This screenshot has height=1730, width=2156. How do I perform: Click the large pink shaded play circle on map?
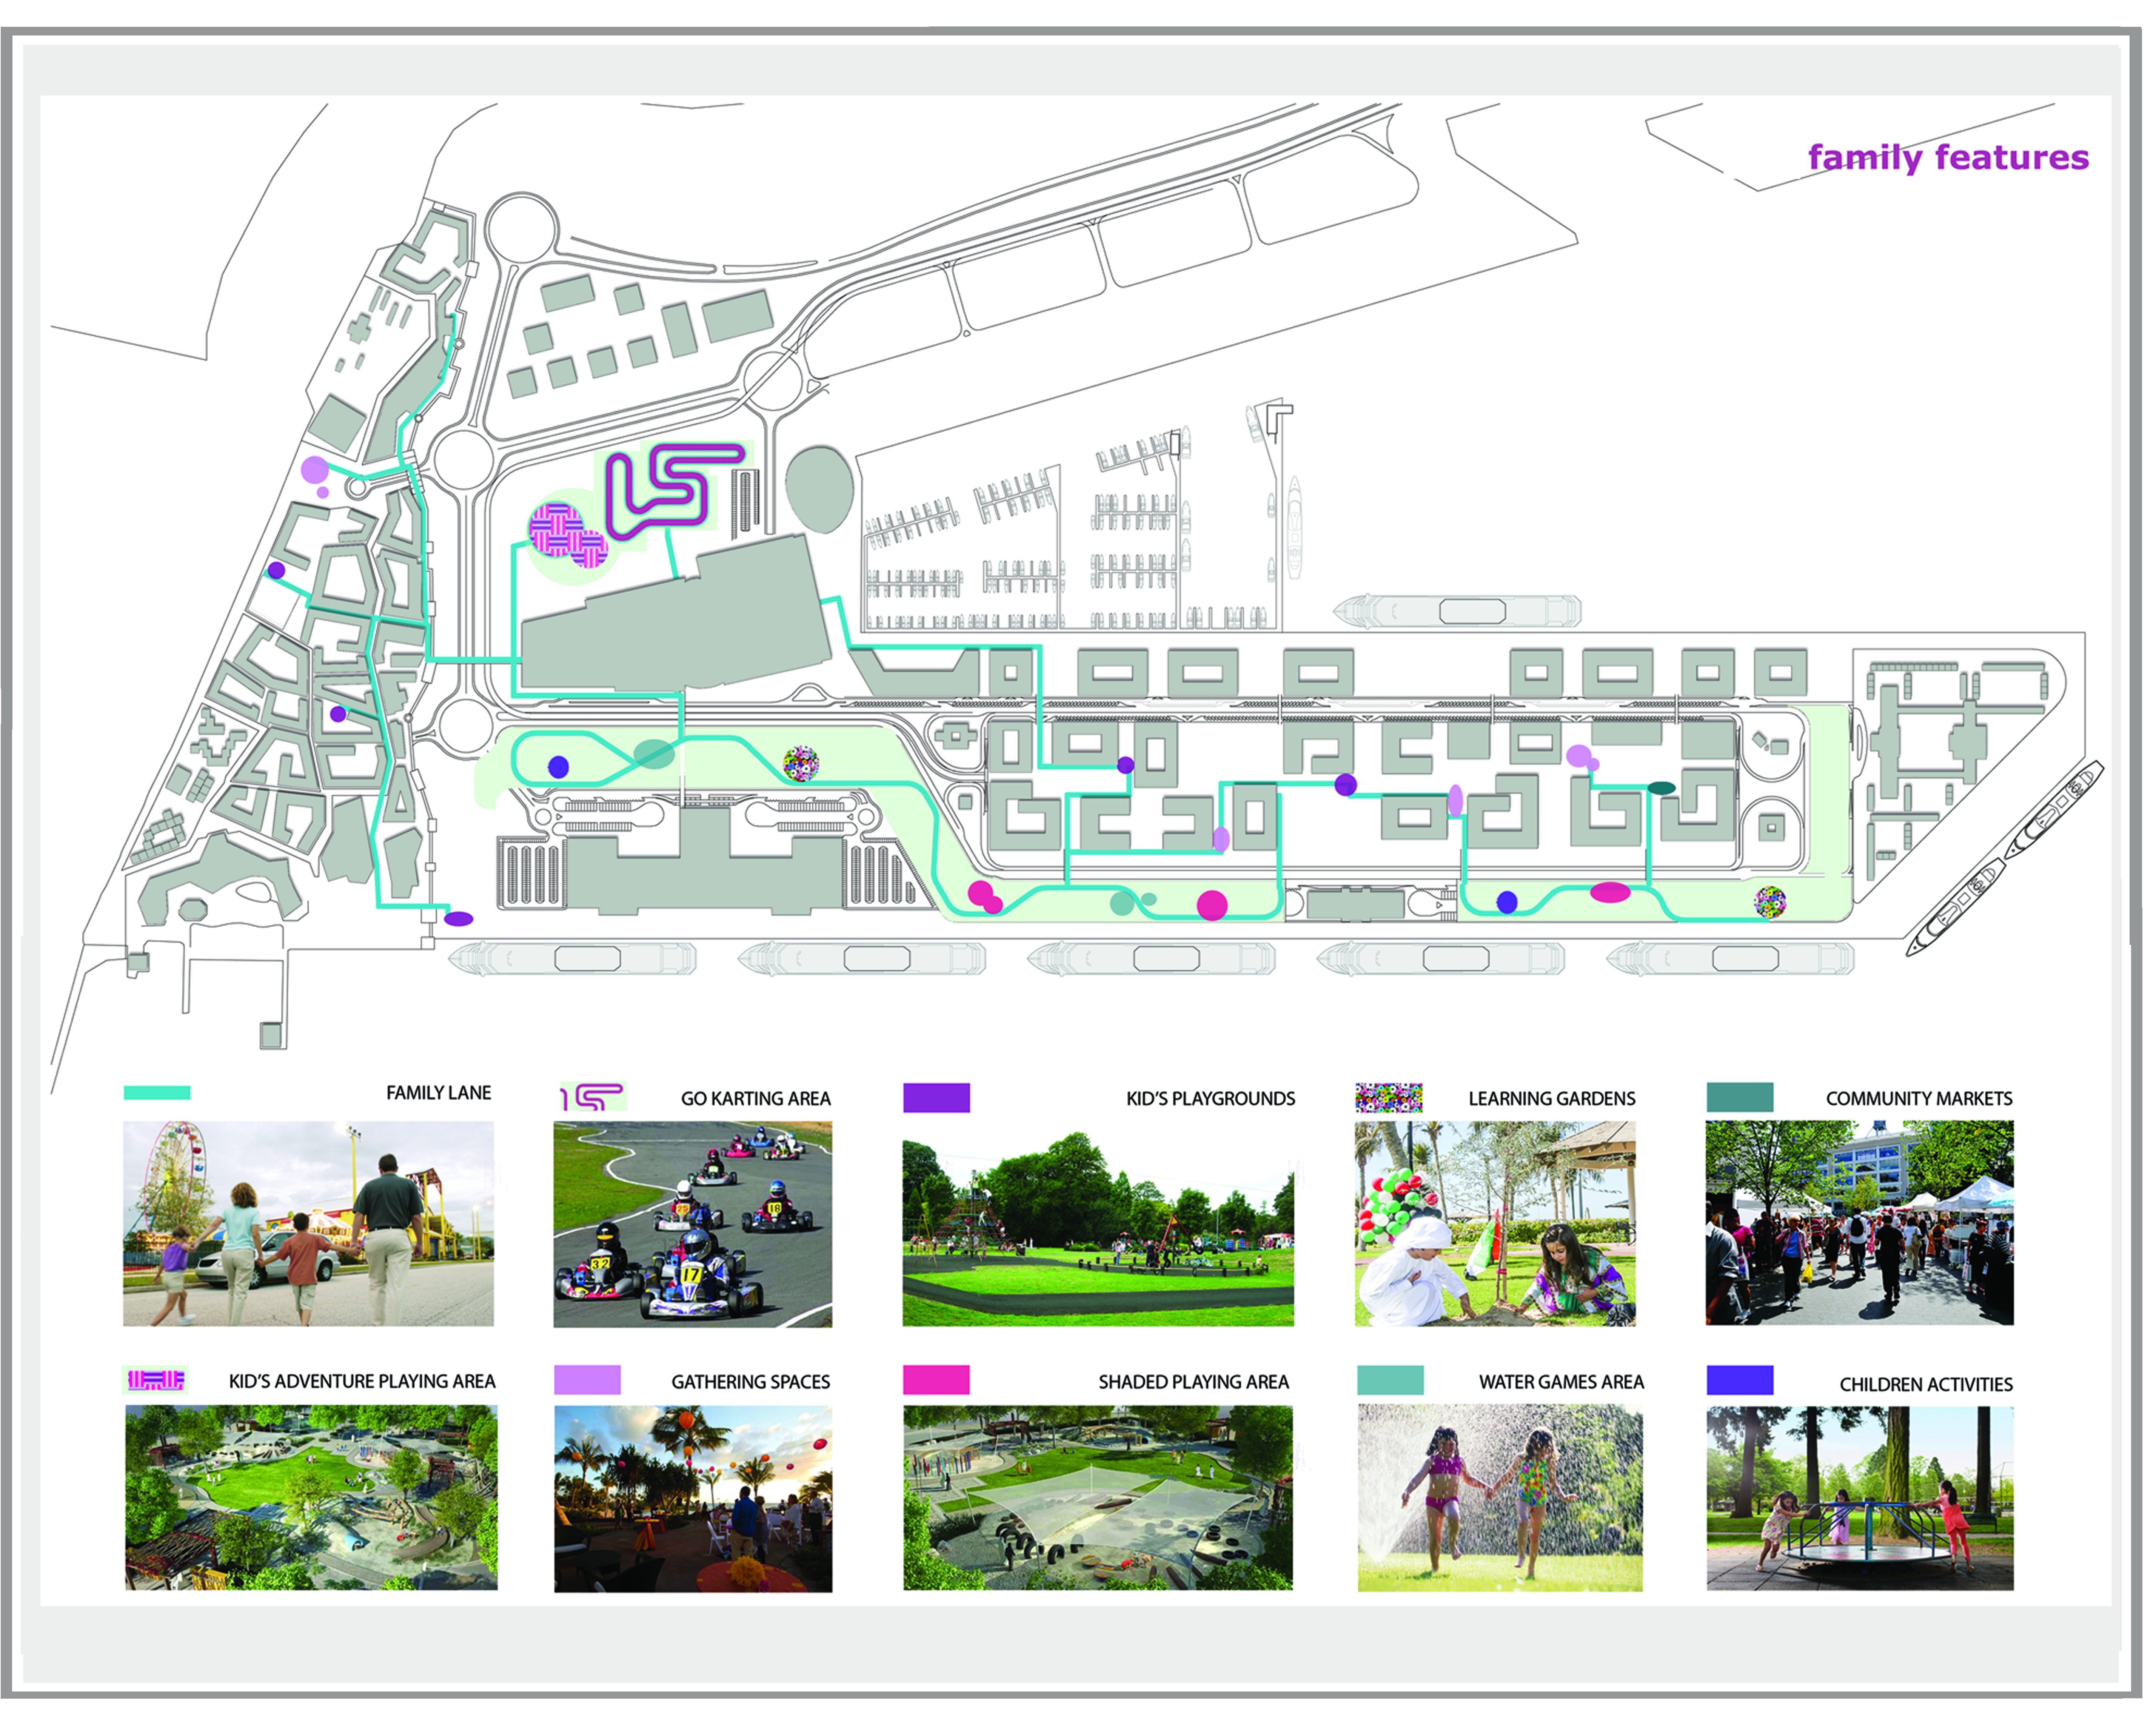(x=1212, y=905)
